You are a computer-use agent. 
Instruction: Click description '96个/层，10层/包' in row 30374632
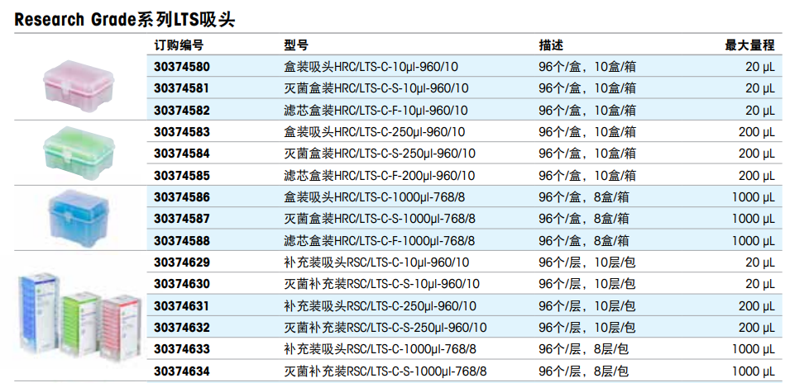(587, 328)
